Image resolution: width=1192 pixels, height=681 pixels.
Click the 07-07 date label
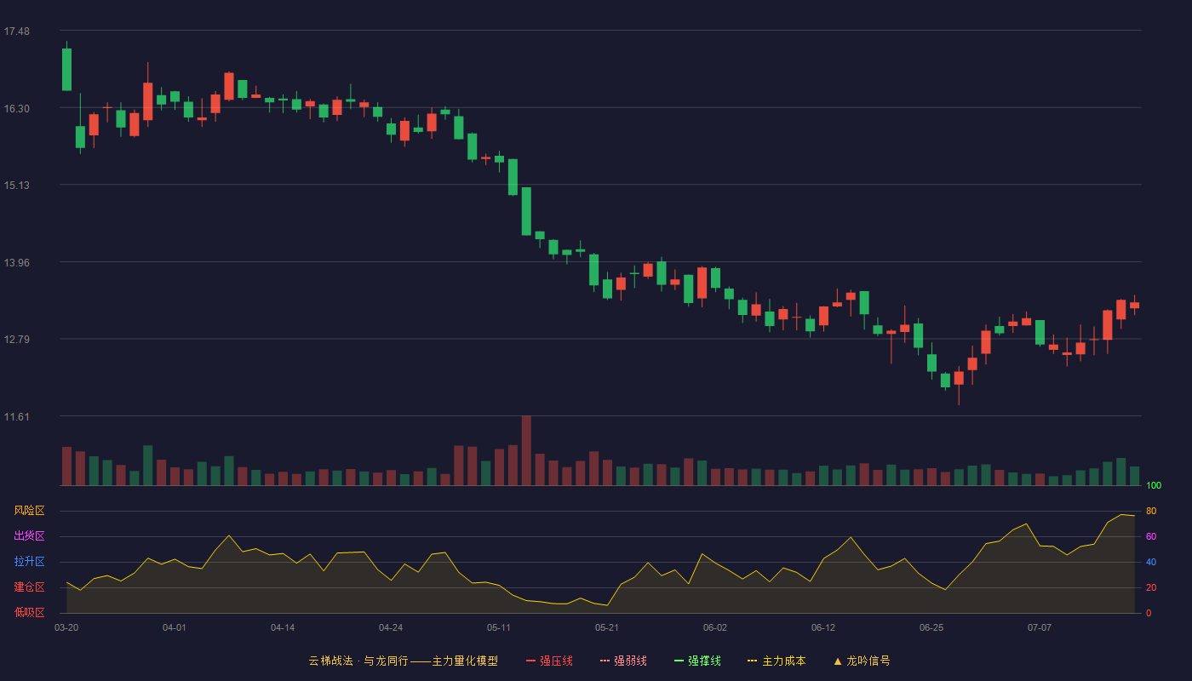pyautogui.click(x=1040, y=627)
